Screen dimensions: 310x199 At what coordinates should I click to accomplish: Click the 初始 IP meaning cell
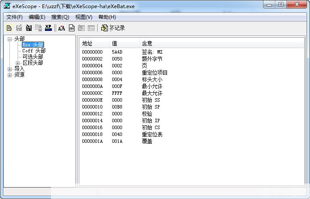151,121
